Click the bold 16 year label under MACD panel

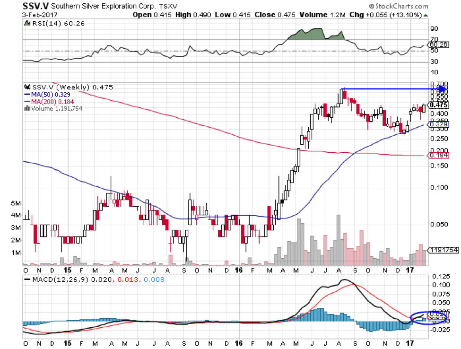239,343
